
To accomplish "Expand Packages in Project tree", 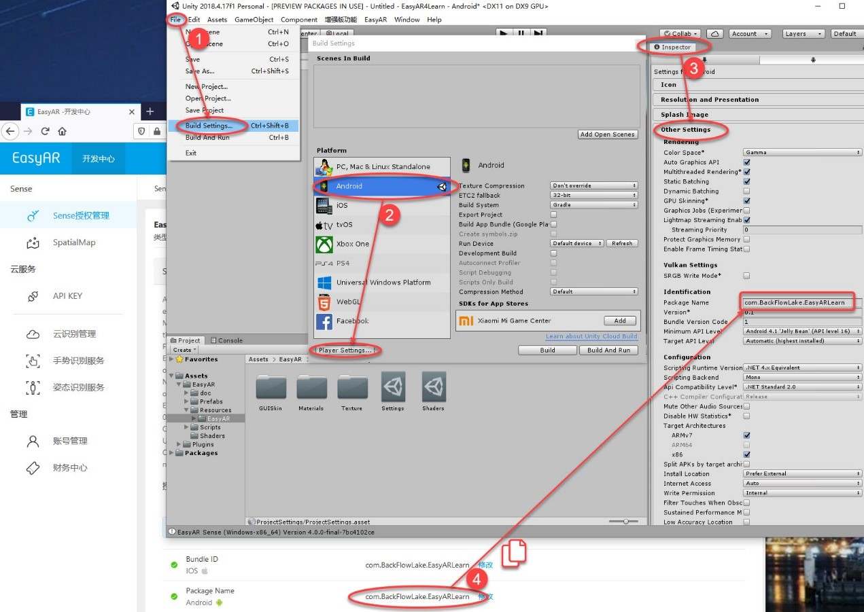I will 171,453.
